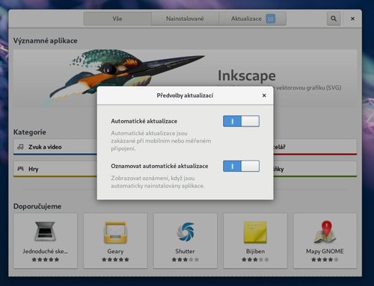Open the Zvuk a video category
Image resolution: width=374 pixels, height=286 pixels.
55,147
